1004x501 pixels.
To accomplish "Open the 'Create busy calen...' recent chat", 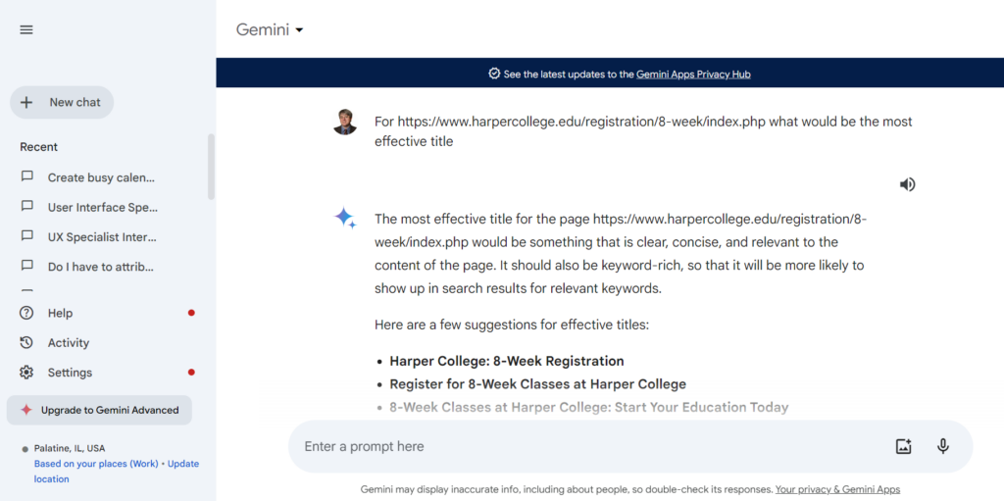I will [101, 177].
